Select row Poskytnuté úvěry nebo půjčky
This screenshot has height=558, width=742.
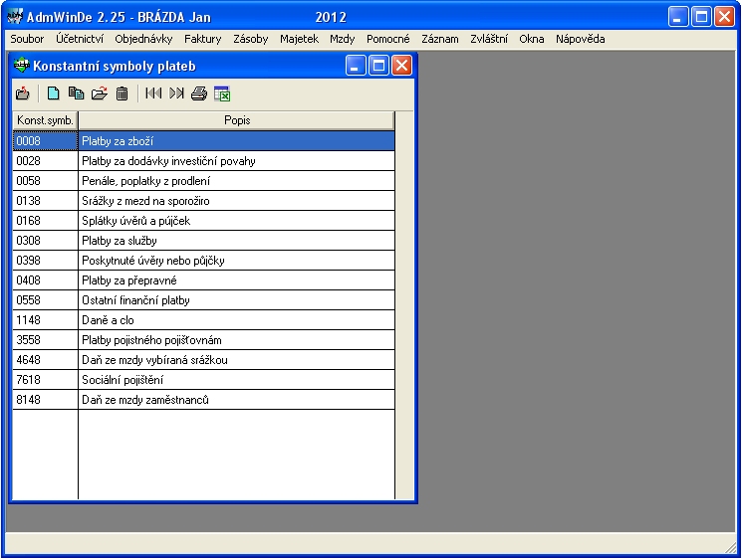click(237, 260)
